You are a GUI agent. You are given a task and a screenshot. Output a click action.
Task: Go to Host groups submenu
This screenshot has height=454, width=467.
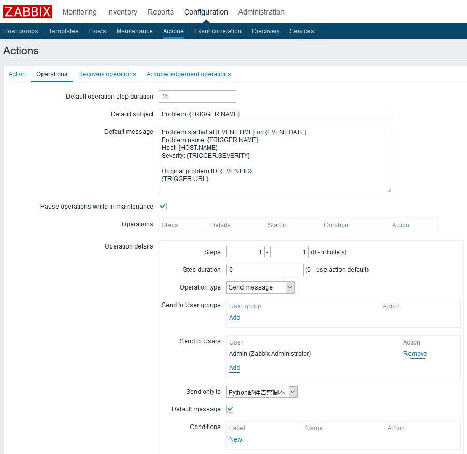click(21, 31)
